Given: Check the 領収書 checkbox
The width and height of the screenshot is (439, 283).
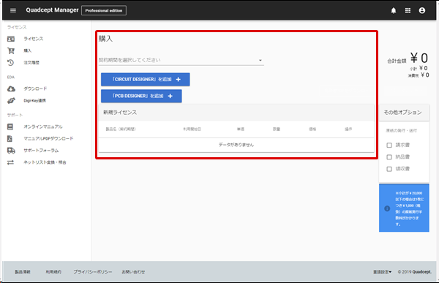Looking at the screenshot, I should point(389,169).
